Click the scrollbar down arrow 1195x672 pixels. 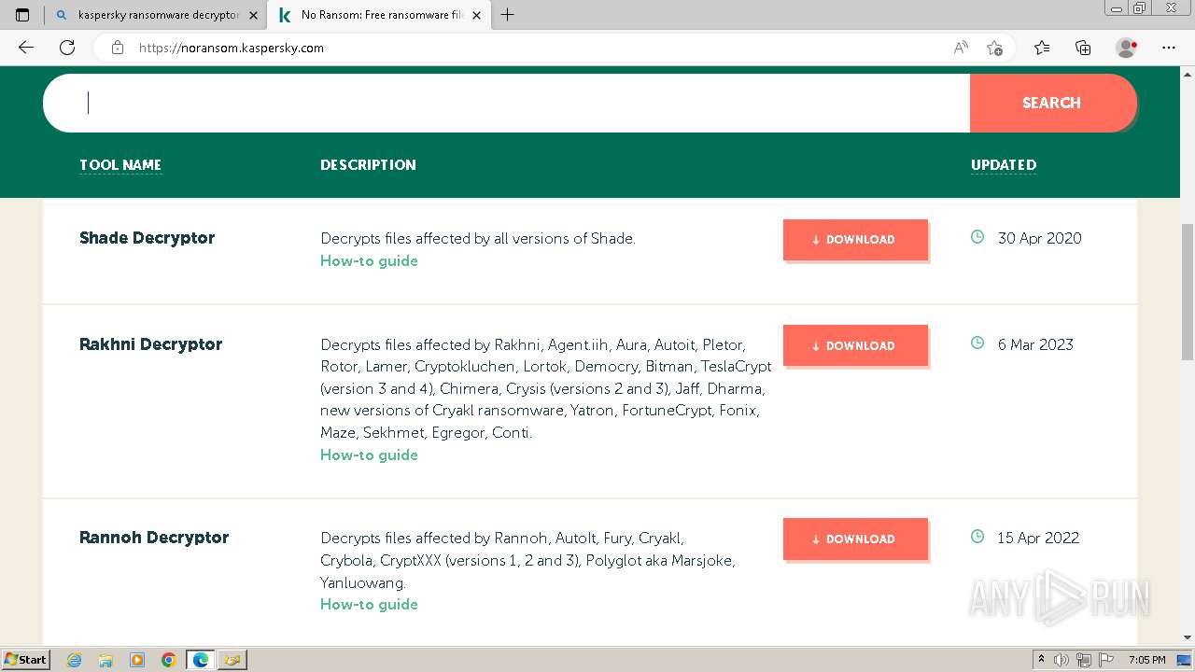click(x=1188, y=637)
